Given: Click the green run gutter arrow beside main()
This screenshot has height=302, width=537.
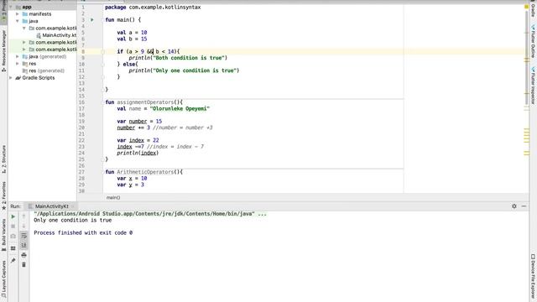Looking at the screenshot, I should pyautogui.click(x=92, y=20).
